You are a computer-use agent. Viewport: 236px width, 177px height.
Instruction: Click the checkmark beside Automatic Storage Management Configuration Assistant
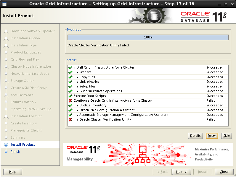coord(70,115)
